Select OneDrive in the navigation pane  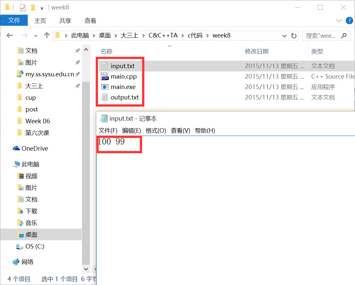click(x=35, y=148)
